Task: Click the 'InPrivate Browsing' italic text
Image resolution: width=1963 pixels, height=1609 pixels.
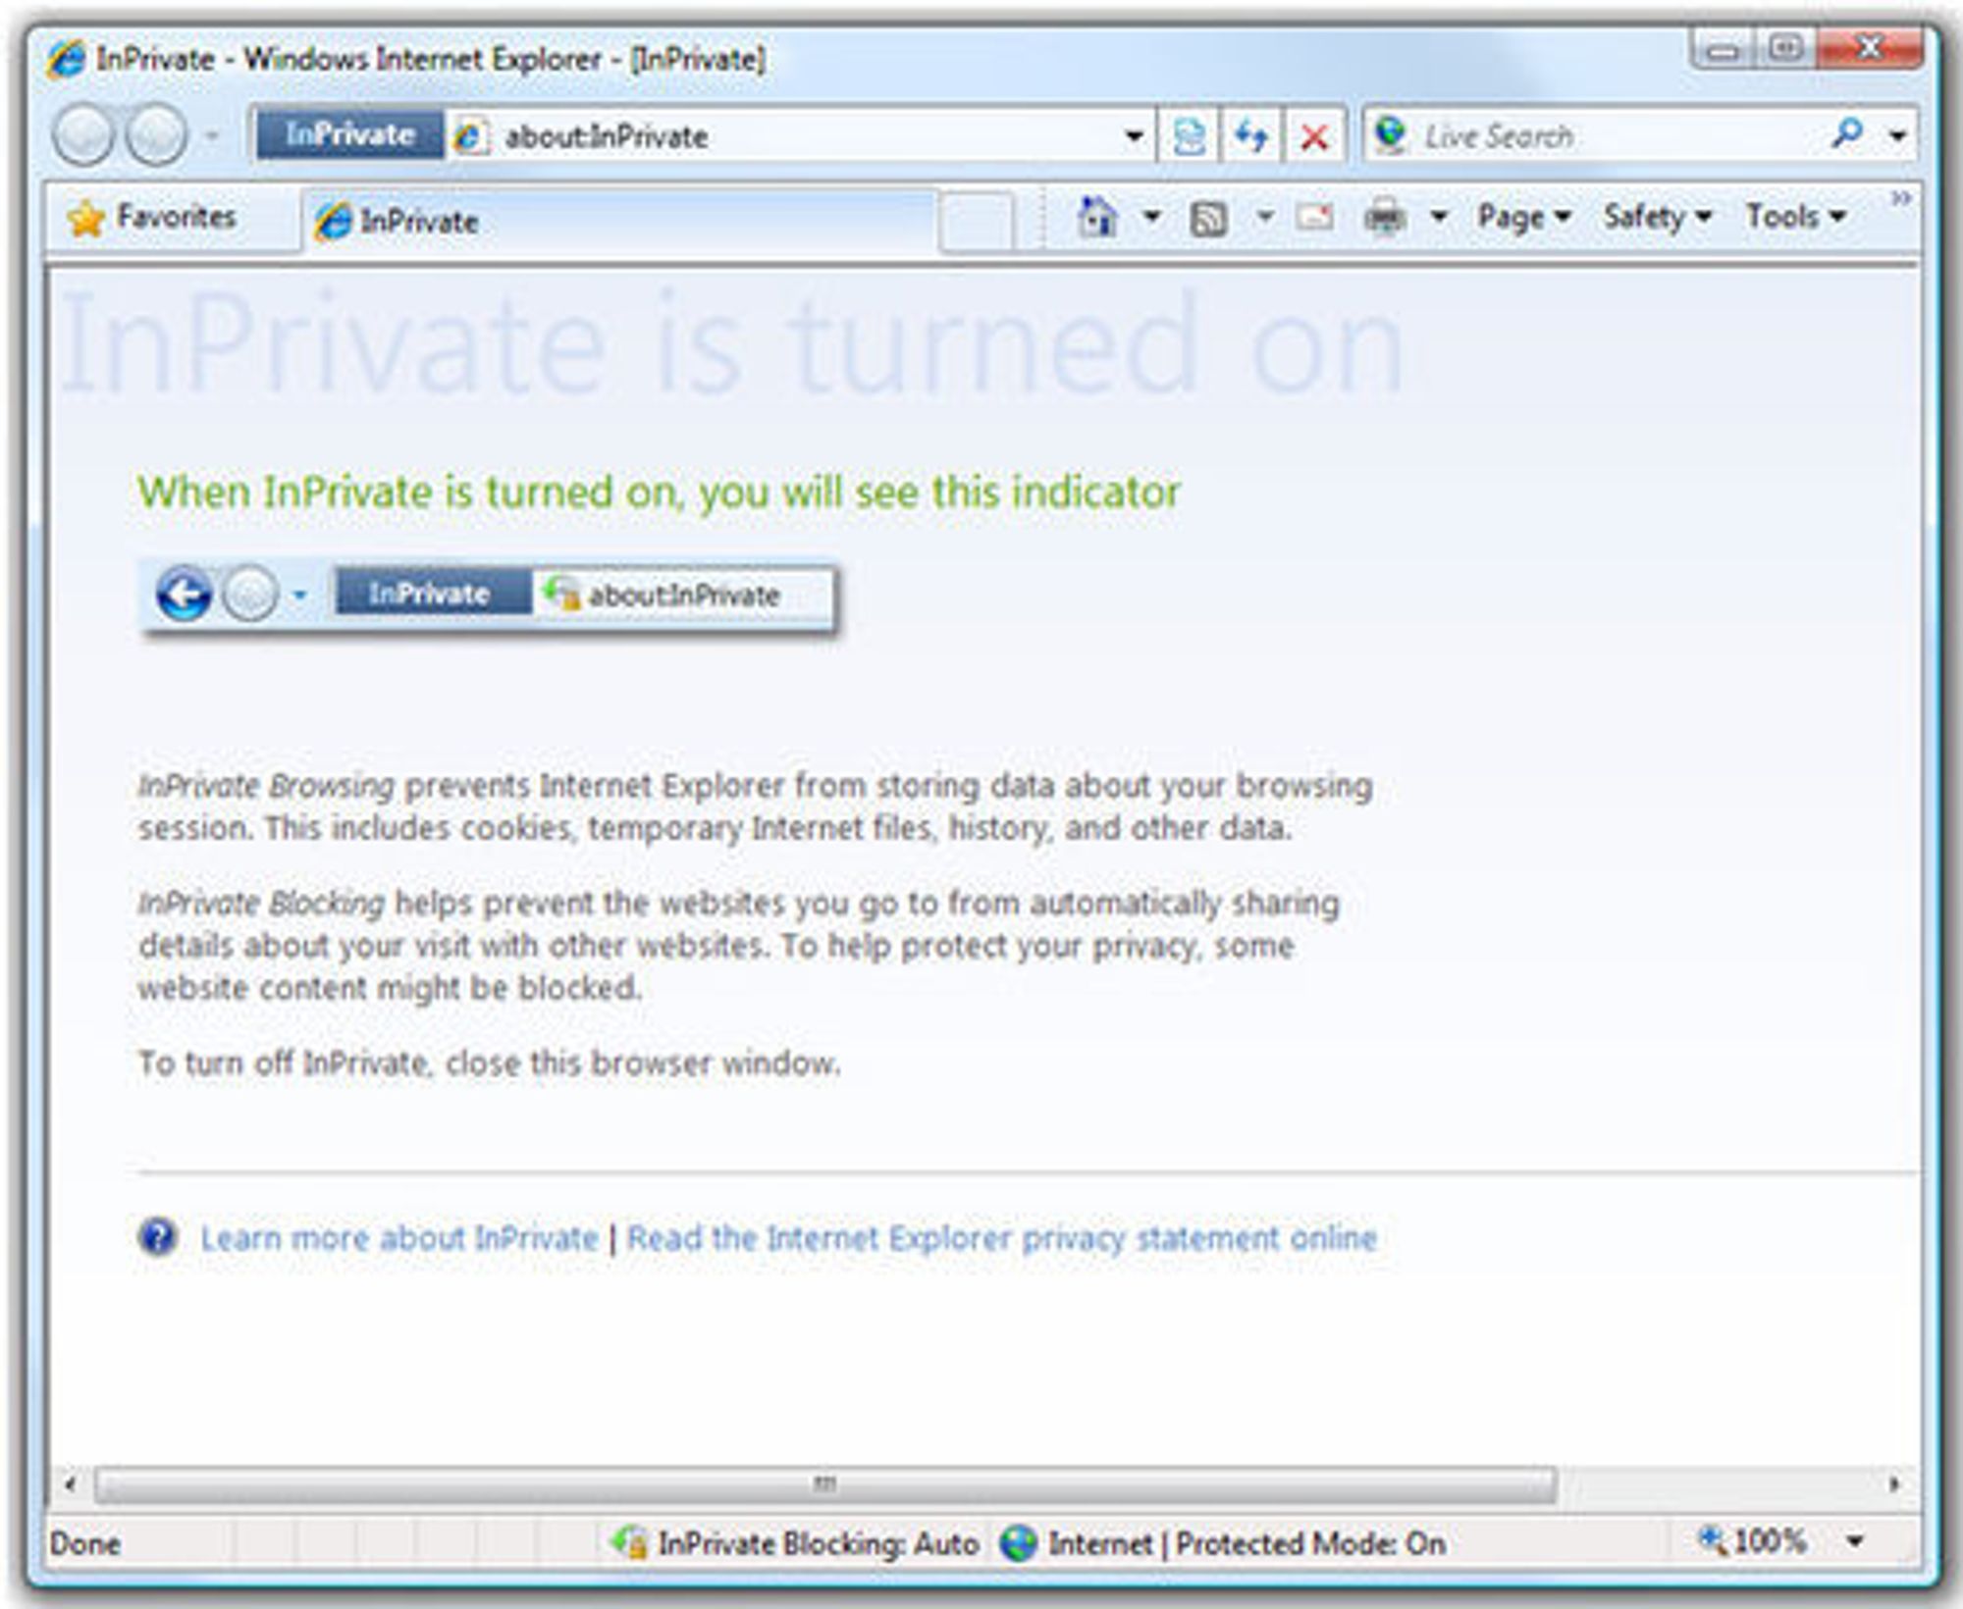Action: coord(266,785)
